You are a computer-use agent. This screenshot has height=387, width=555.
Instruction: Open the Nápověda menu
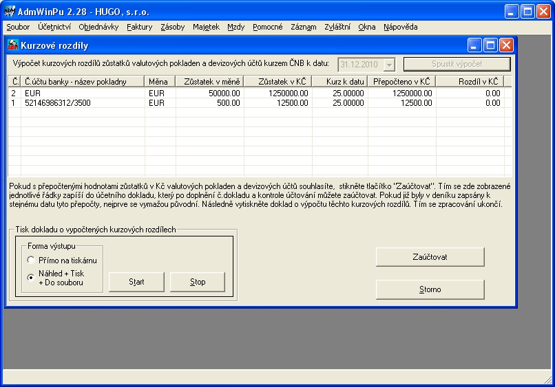click(x=400, y=27)
